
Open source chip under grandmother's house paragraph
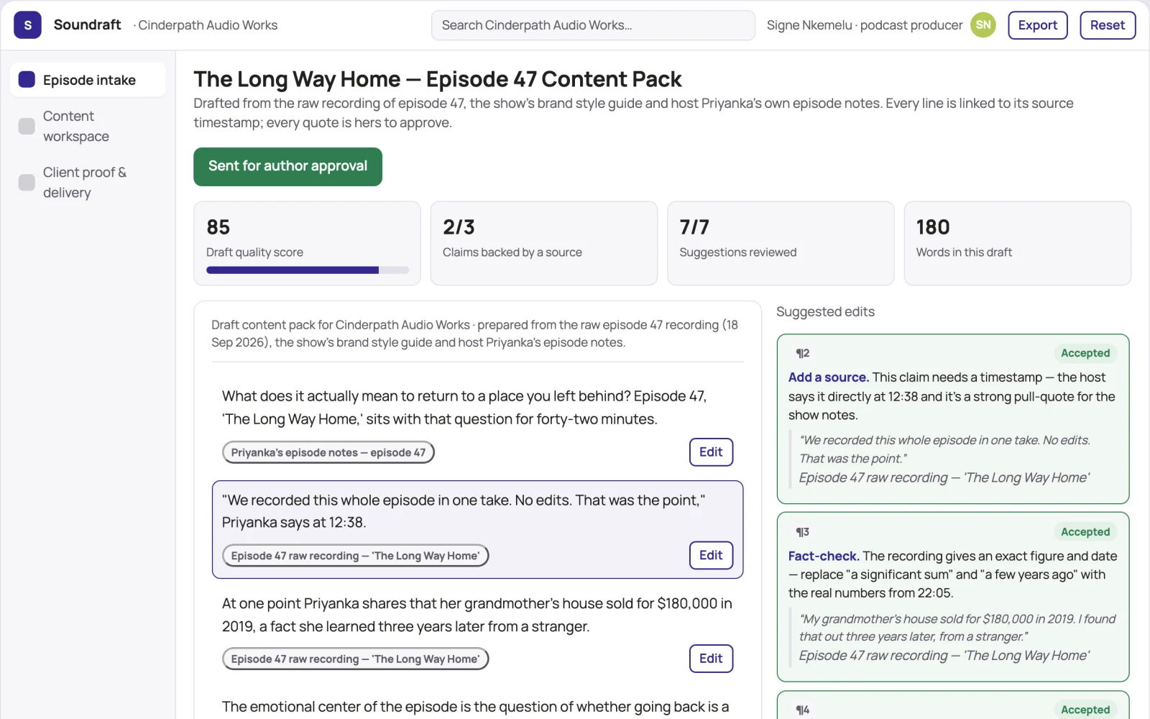(355, 659)
